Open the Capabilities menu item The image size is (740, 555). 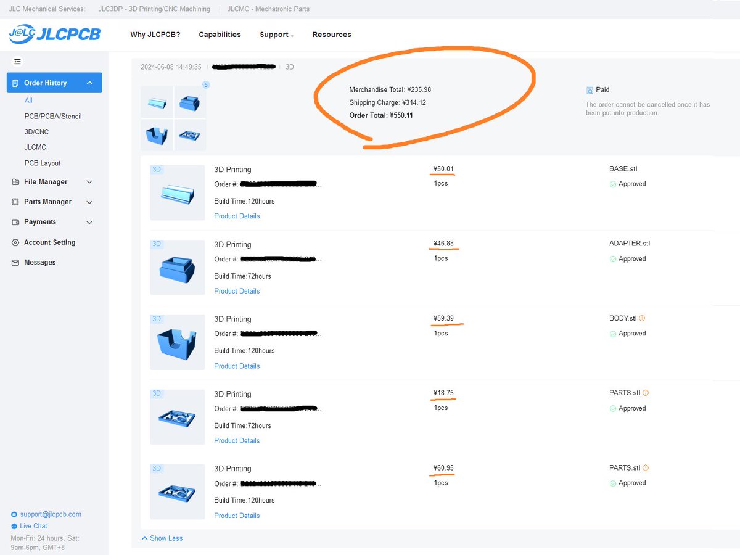(x=220, y=35)
